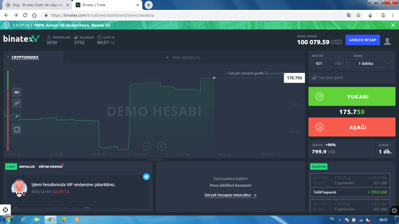Select the pencil drawing tool

[17, 116]
